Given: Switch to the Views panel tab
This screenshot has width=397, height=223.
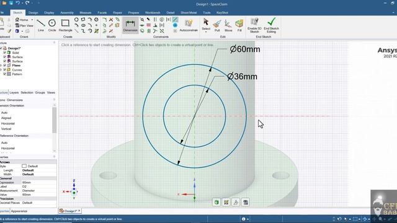Looking at the screenshot, I should click(51, 92).
